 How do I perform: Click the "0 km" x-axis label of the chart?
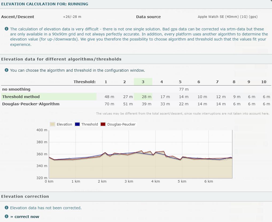(49, 181)
